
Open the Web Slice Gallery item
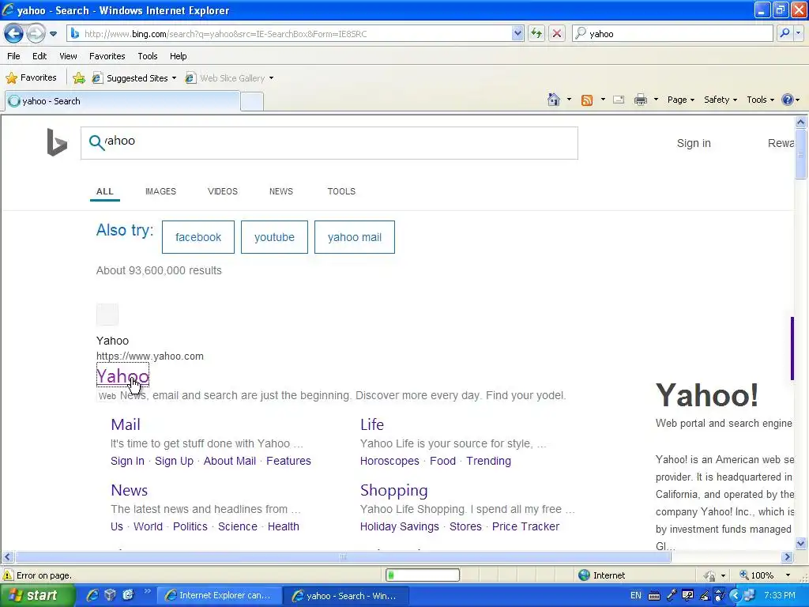(x=230, y=78)
